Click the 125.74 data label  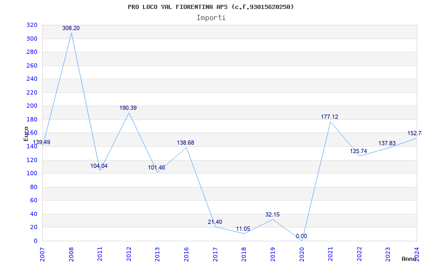(359, 151)
